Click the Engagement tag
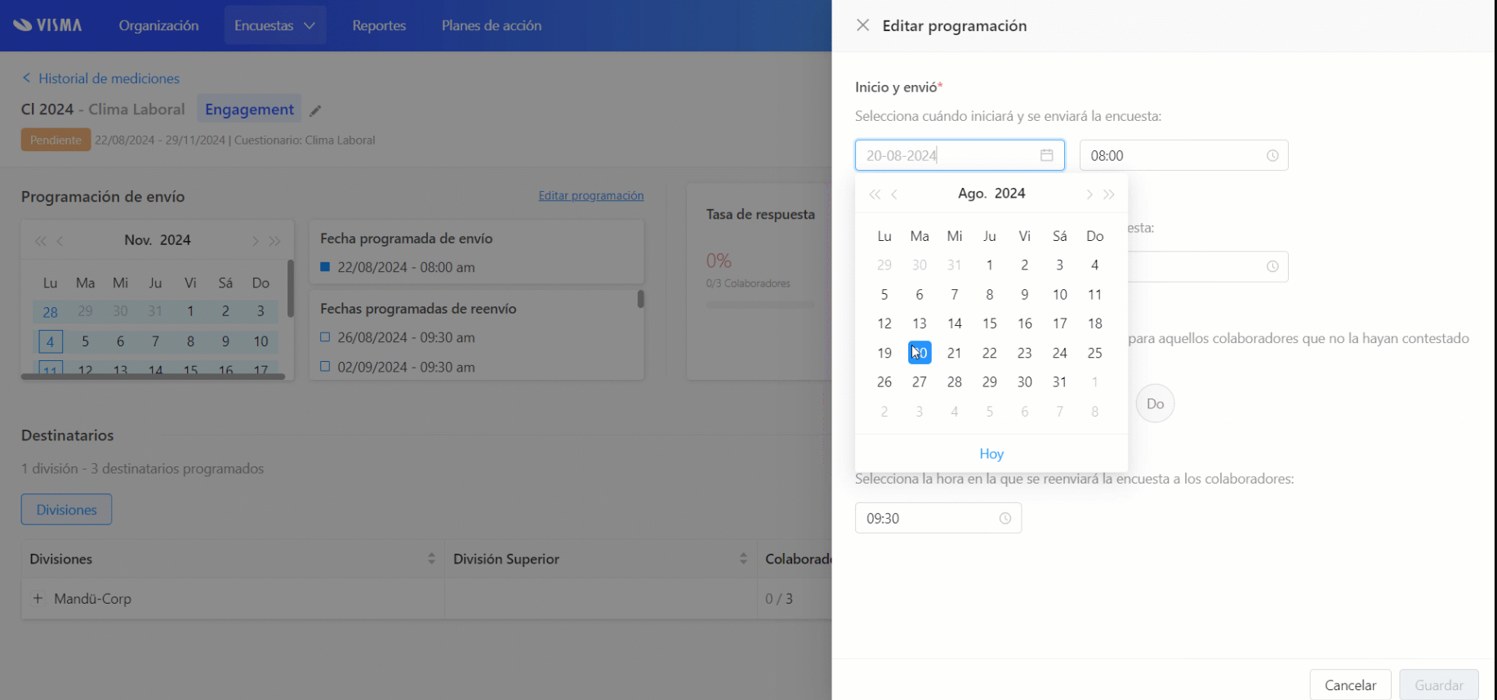 point(249,109)
